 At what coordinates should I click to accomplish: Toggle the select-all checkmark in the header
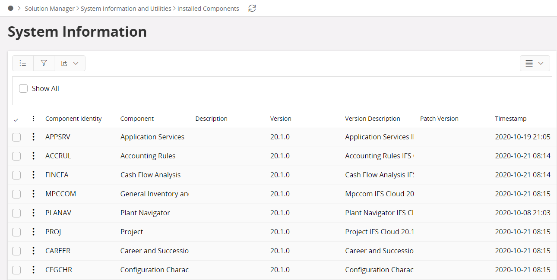(16, 120)
